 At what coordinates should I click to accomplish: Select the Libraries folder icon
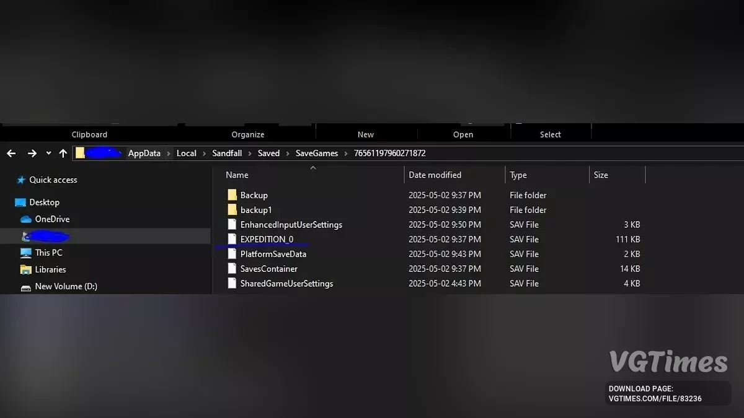(26, 269)
